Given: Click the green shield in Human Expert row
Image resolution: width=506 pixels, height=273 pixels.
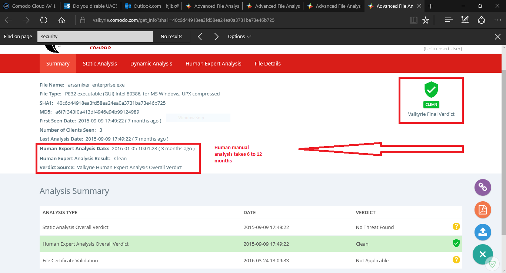Looking at the screenshot, I should tap(456, 243).
